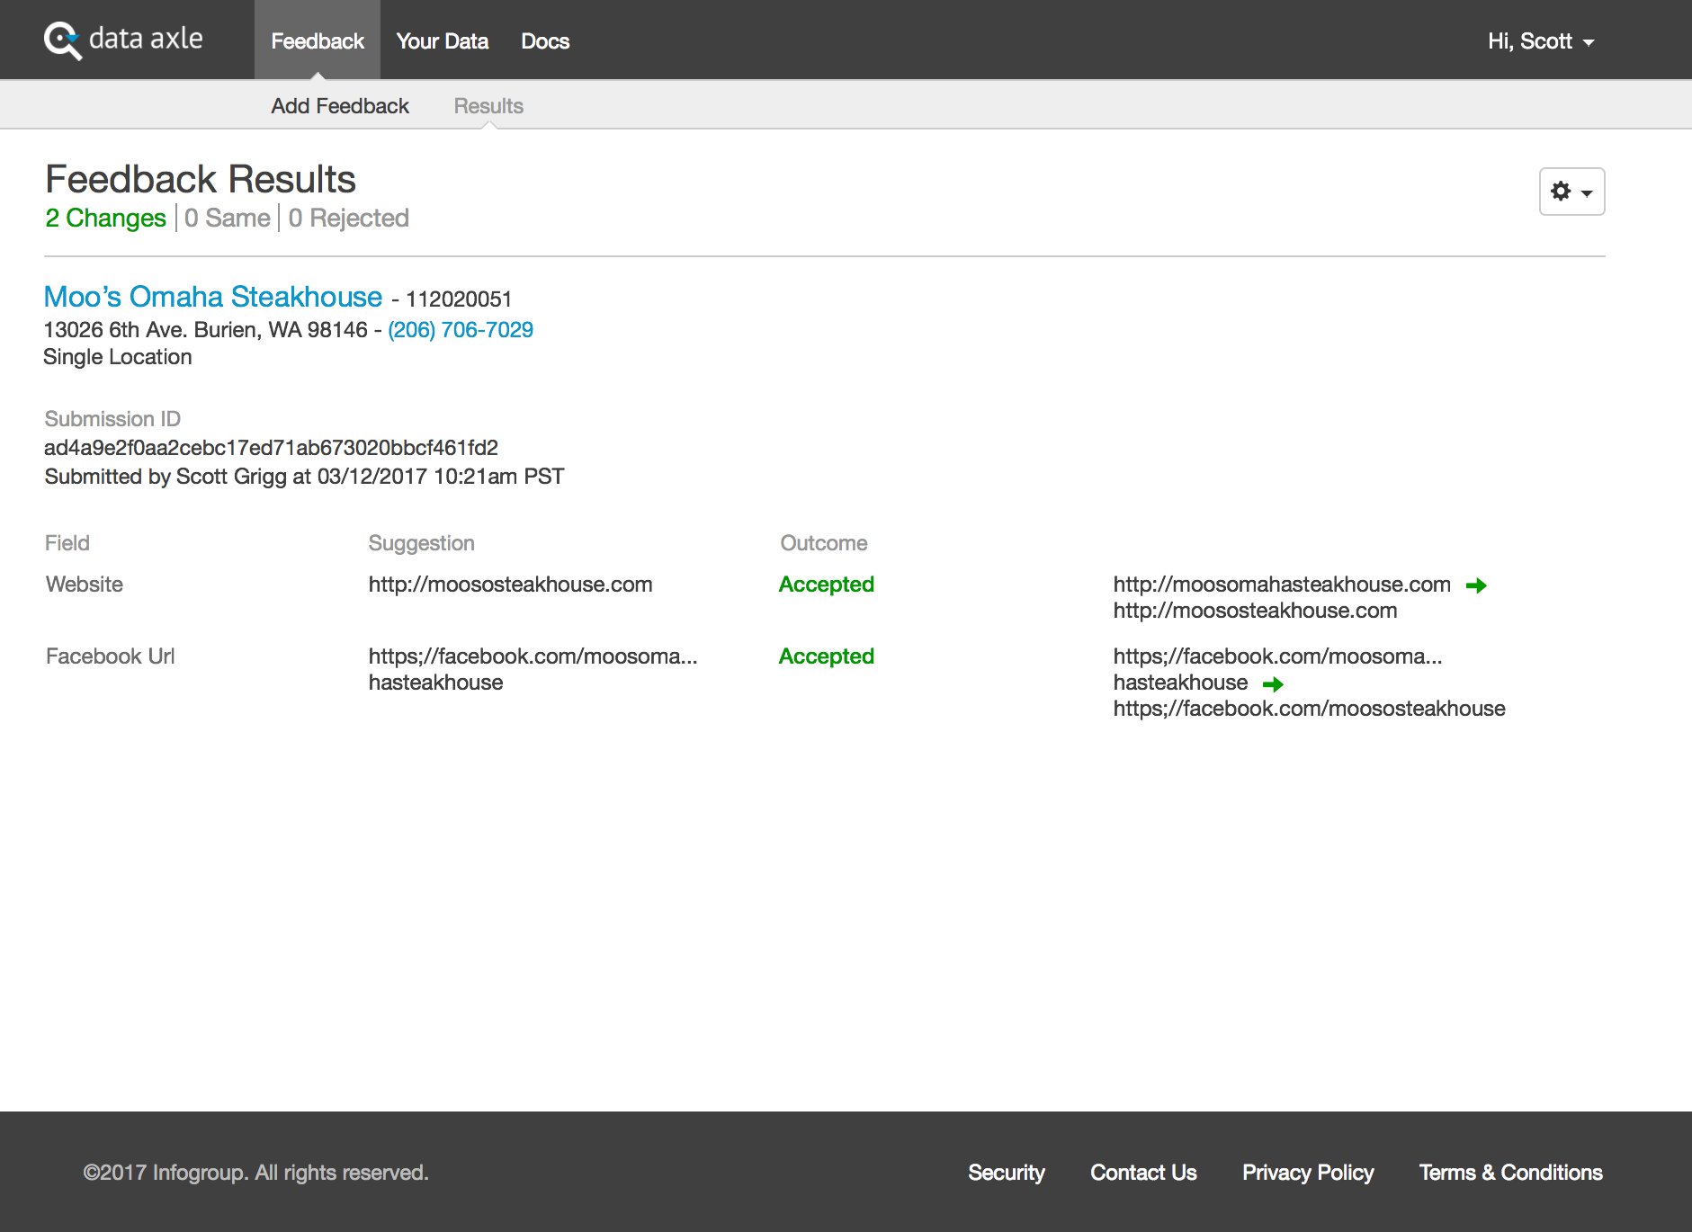Open the Feedback navigation tab
Viewport: 1692px width, 1232px height.
[x=317, y=41]
